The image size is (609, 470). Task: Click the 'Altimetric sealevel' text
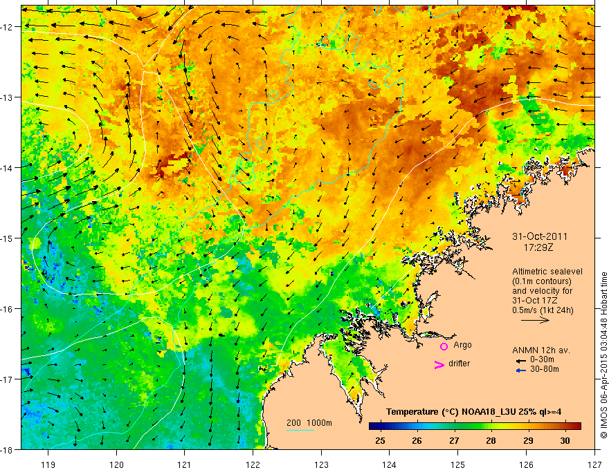point(547,272)
